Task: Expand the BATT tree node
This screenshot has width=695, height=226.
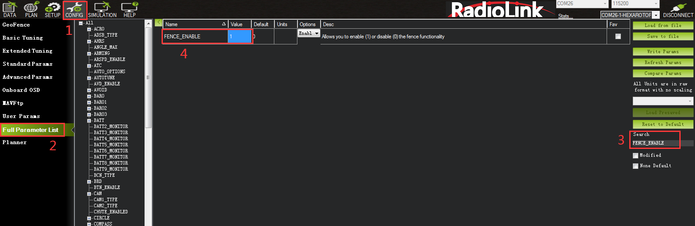Action: (89, 121)
